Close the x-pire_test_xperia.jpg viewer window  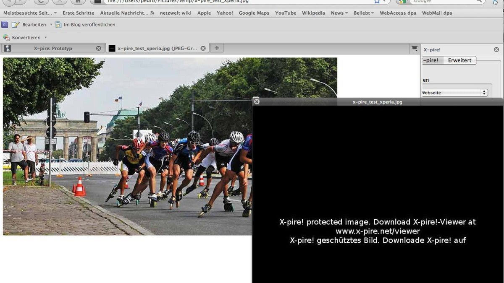pyautogui.click(x=257, y=101)
